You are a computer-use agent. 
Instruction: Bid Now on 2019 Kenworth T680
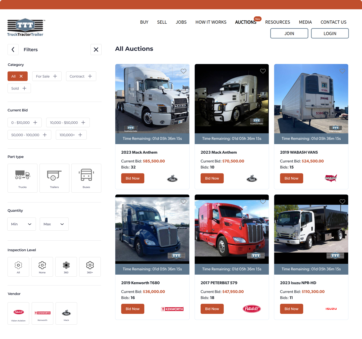click(x=133, y=309)
